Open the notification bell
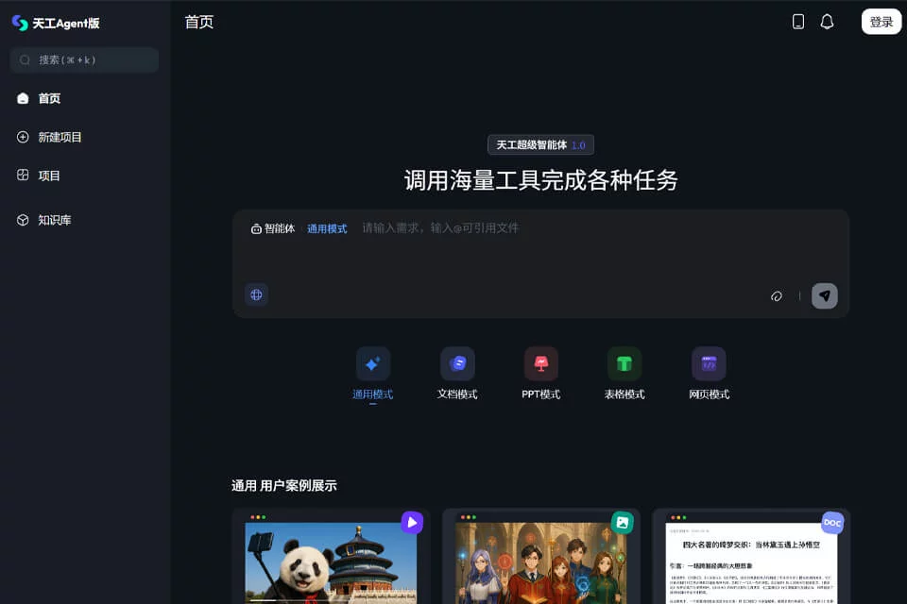The height and width of the screenshot is (604, 907). click(x=828, y=22)
